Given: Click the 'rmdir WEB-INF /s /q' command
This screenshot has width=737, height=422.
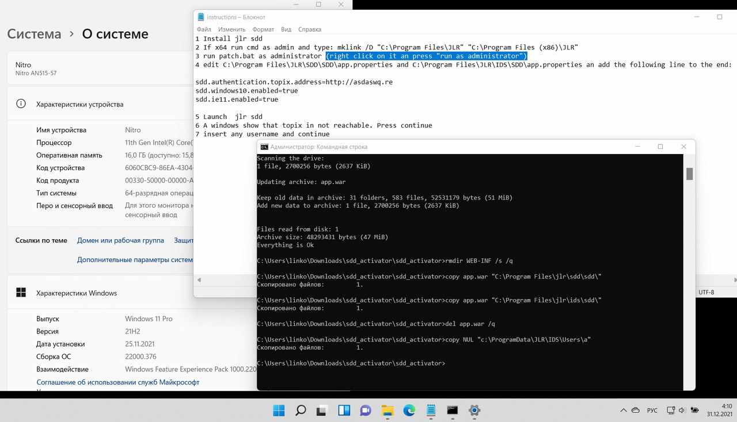Looking at the screenshot, I should 479,260.
